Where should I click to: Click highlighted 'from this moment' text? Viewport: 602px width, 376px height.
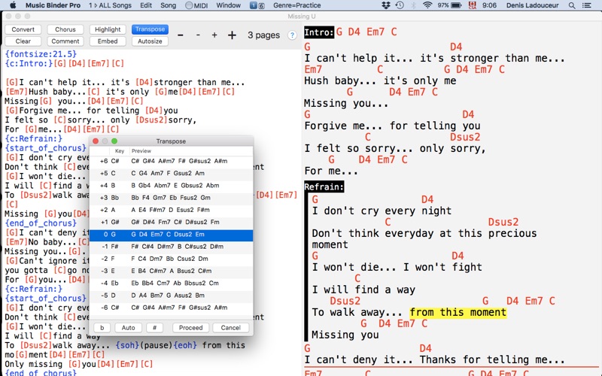click(x=458, y=312)
